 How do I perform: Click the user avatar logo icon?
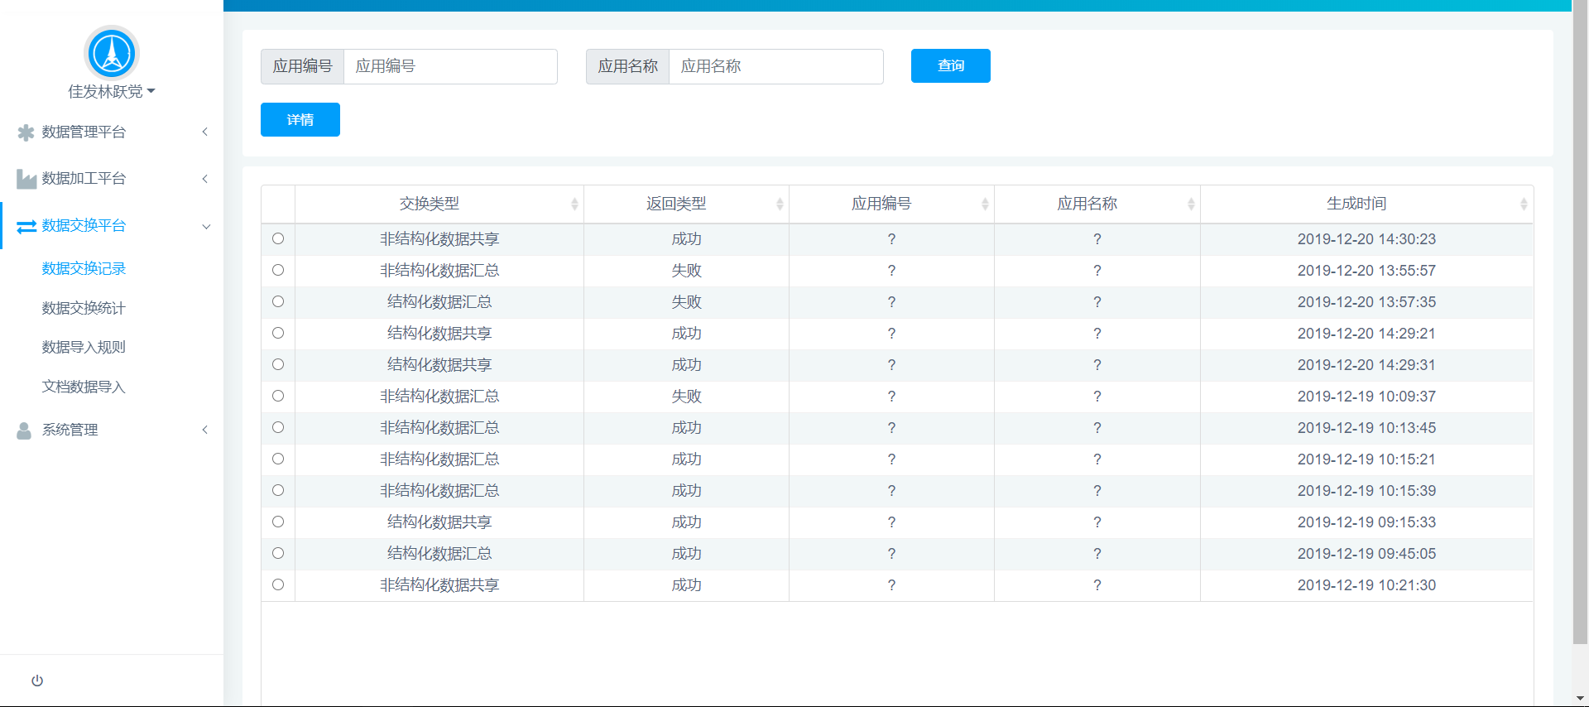tap(112, 54)
